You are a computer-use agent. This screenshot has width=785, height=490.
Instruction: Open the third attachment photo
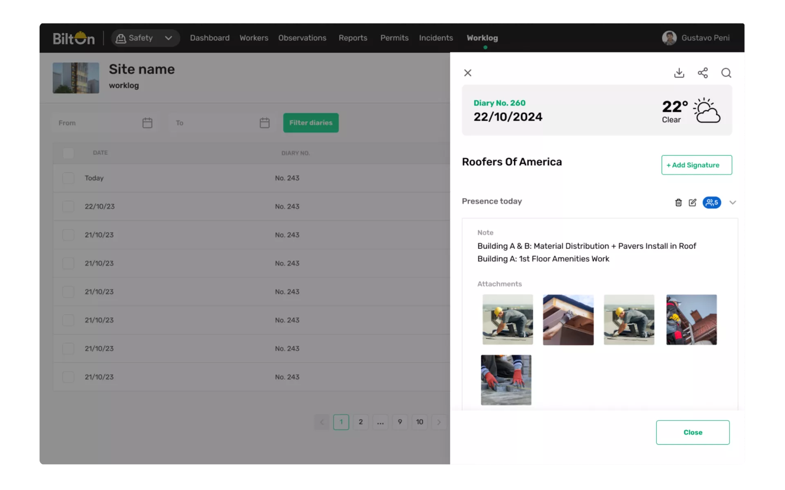click(629, 320)
